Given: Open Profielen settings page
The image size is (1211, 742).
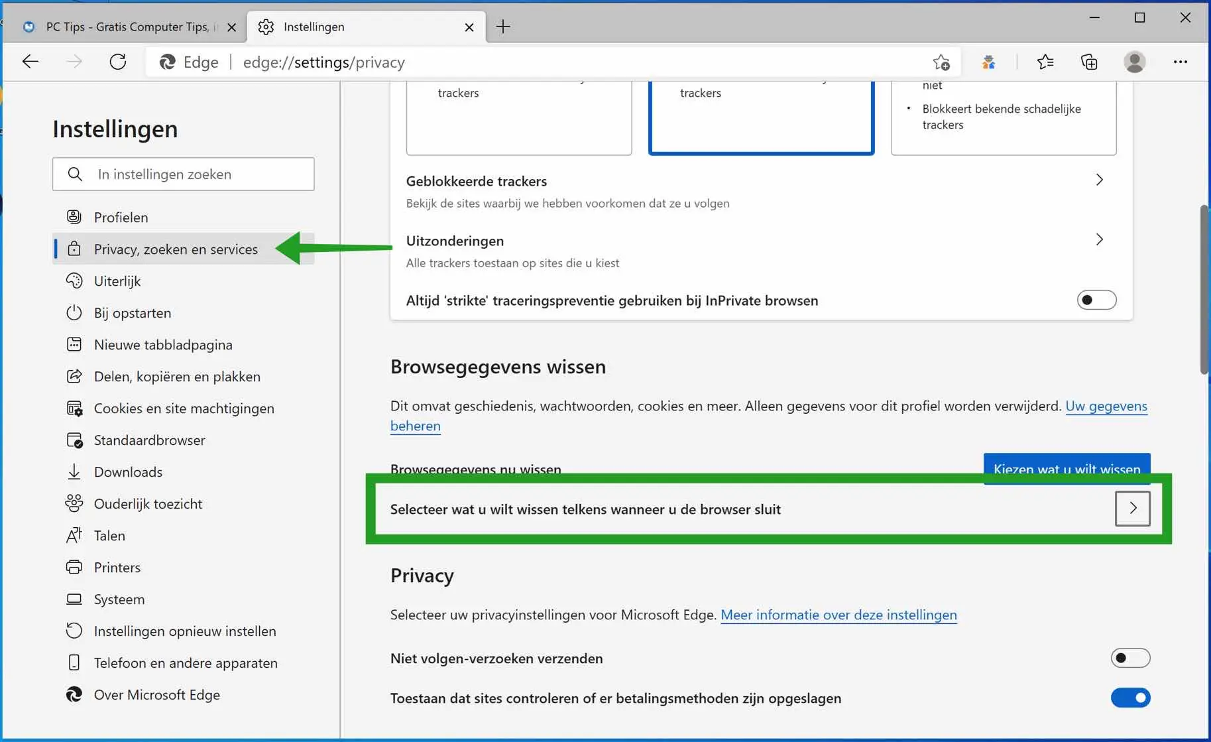Looking at the screenshot, I should (x=184, y=217).
